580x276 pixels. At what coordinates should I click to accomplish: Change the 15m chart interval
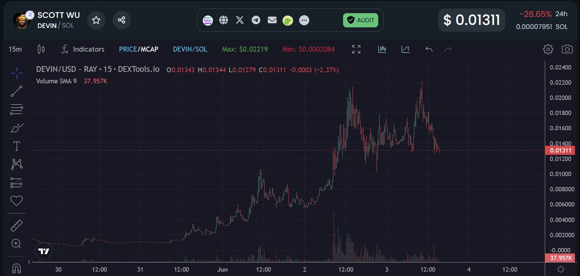coord(15,49)
